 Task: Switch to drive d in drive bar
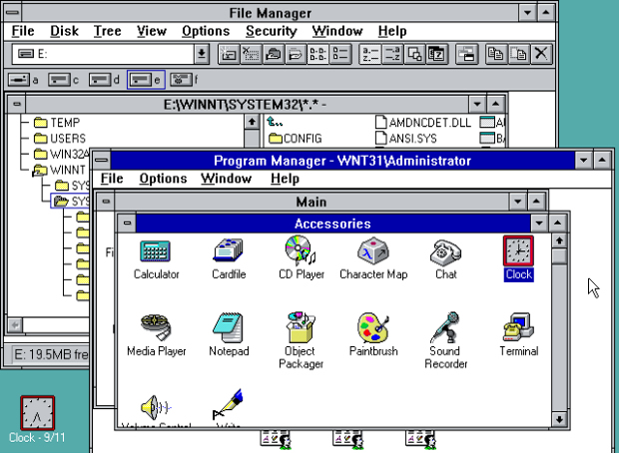click(x=104, y=80)
